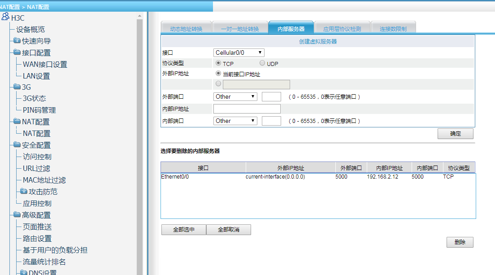Click the 外部IP地址 column header
The height and width of the screenshot is (275, 495).
click(291, 168)
